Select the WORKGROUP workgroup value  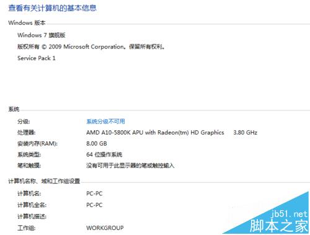[x=105, y=228]
